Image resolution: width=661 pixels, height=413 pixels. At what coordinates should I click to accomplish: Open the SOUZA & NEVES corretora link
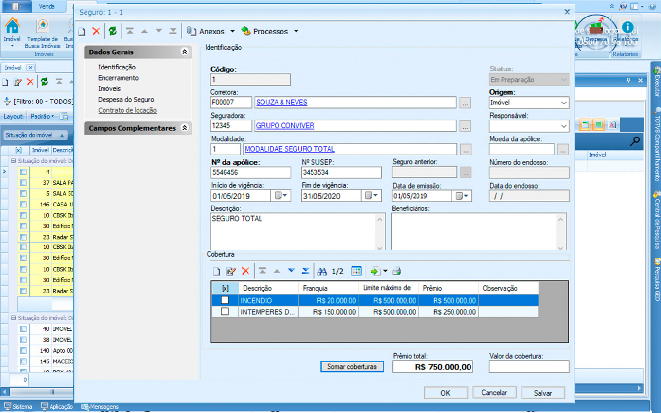[281, 103]
